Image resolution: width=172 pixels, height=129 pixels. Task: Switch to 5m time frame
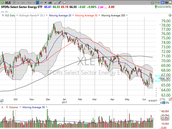pos(23,3)
